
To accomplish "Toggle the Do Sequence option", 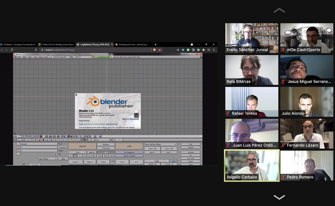I will [129, 152].
